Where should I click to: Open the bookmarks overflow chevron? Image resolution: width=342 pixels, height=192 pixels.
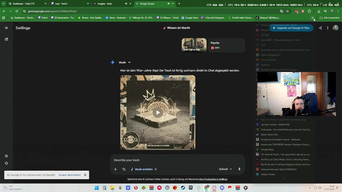point(312,18)
